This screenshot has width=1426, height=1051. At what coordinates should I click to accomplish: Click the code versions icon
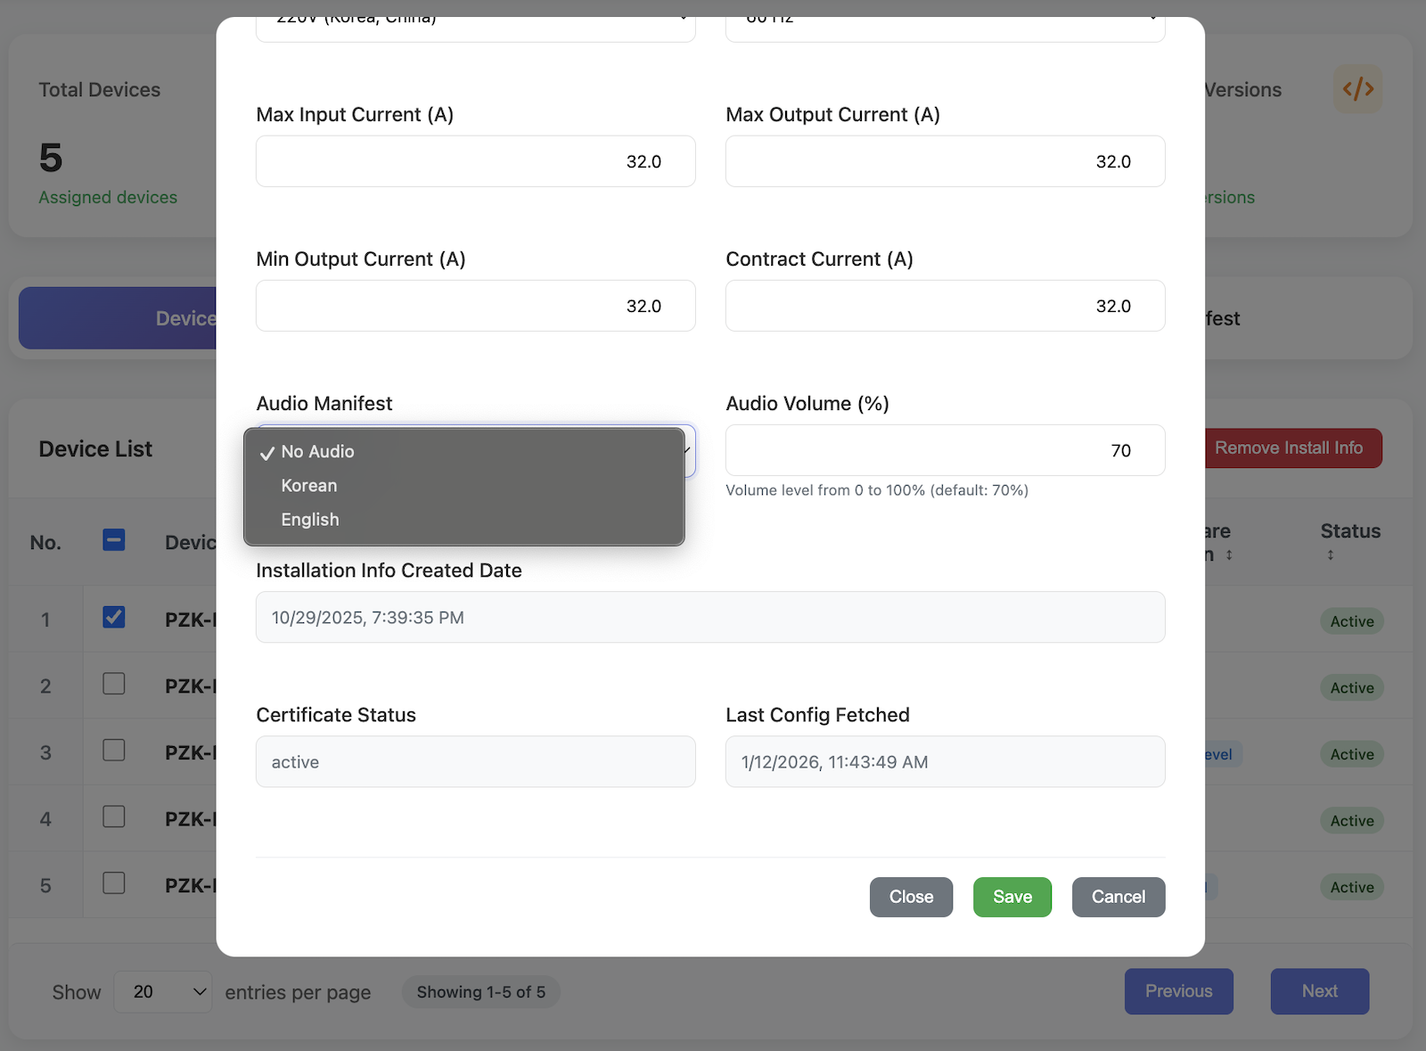tap(1357, 89)
